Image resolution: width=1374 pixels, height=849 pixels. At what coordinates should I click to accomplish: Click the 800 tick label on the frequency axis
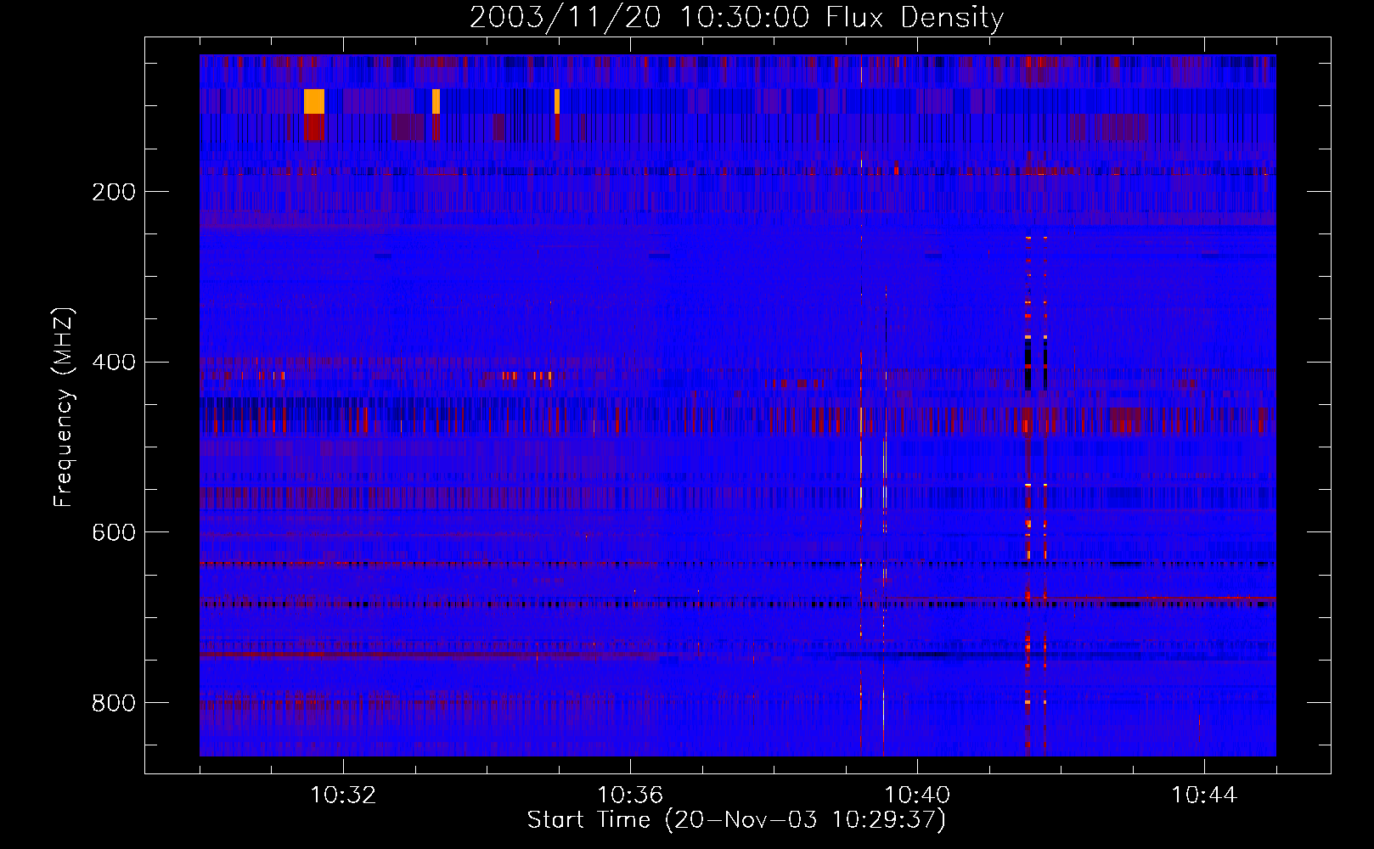[114, 703]
